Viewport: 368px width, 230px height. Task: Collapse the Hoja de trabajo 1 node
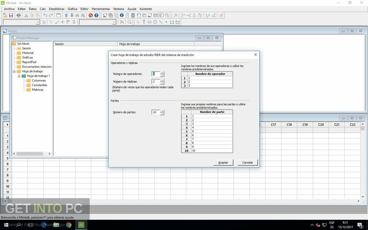(19, 76)
